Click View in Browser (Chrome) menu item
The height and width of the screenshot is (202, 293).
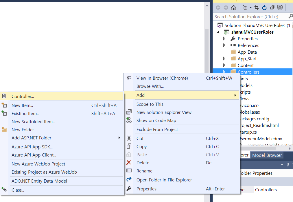point(182,78)
